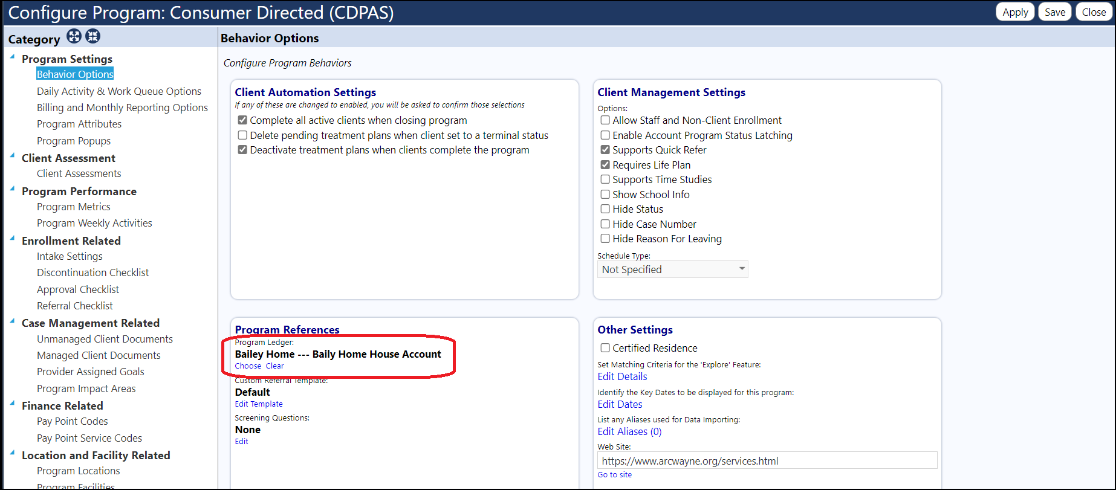Choose a Program Ledger
The height and width of the screenshot is (490, 1116).
pos(248,366)
